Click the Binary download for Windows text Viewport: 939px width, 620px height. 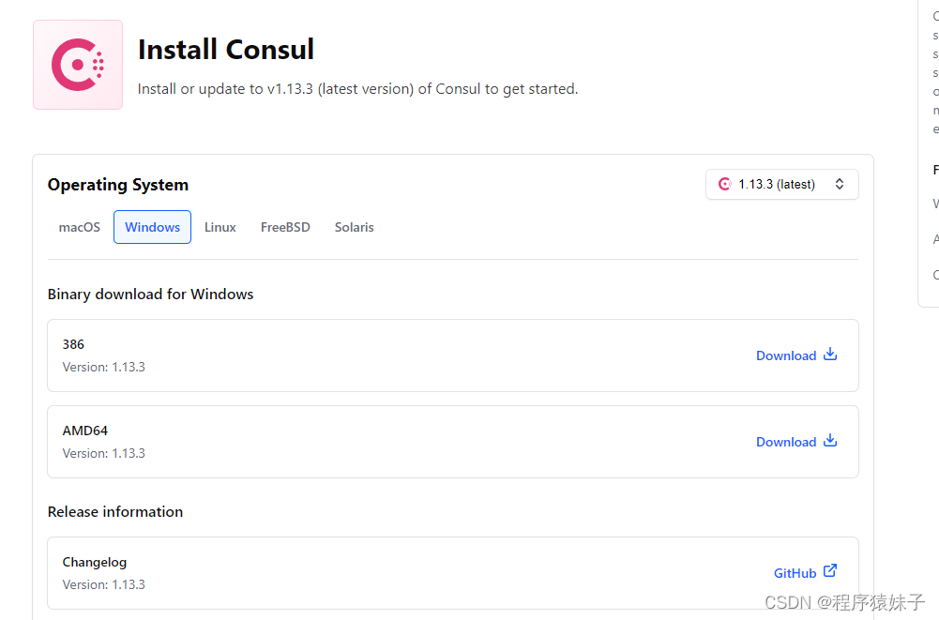[x=150, y=295]
